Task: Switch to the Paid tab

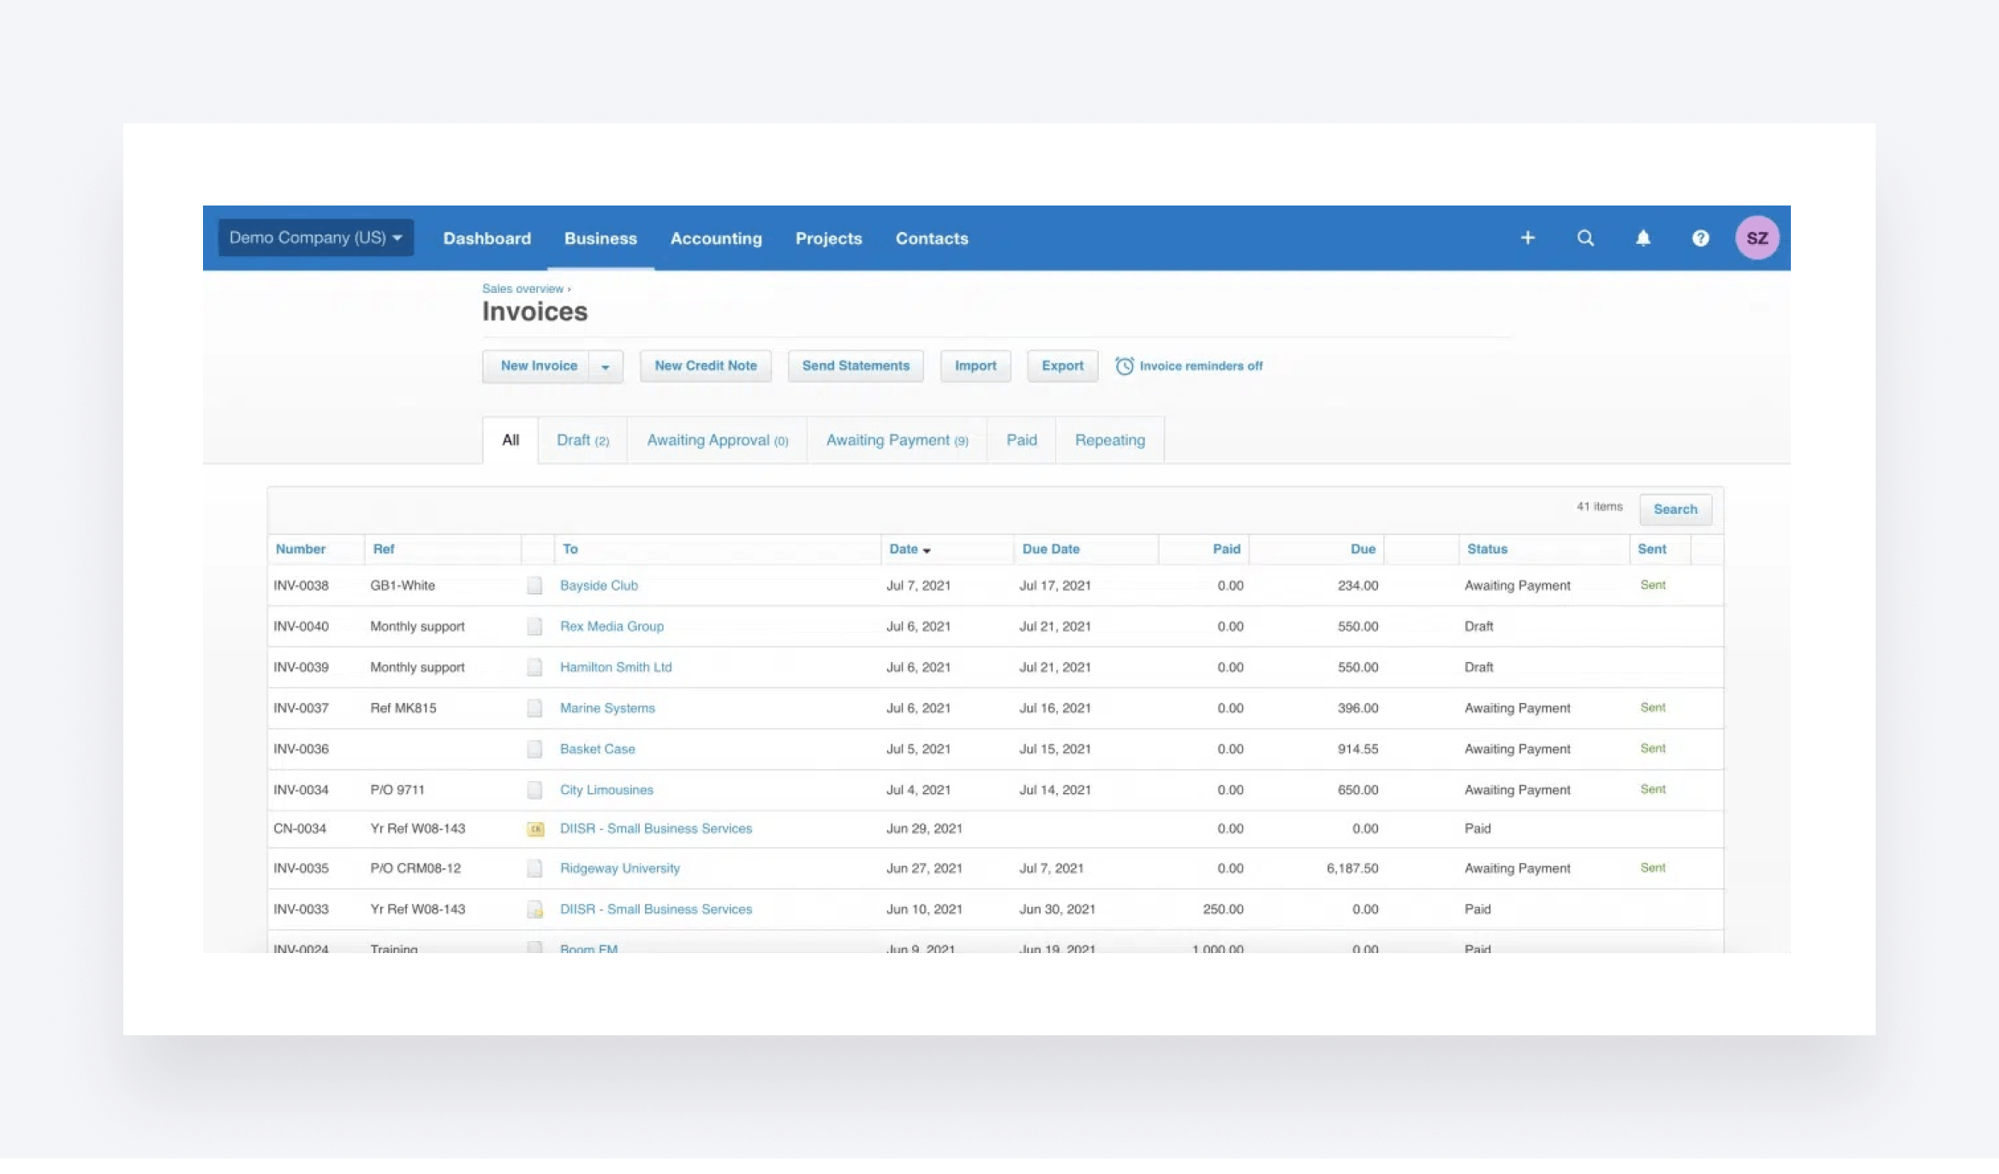Action: click(x=1021, y=440)
